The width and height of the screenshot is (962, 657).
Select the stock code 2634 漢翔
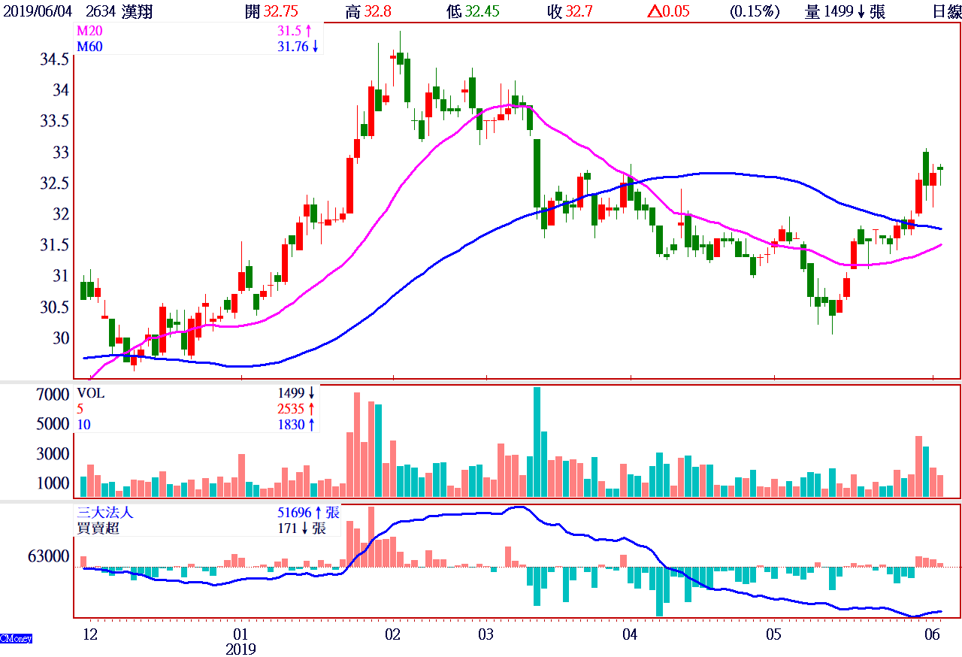point(121,11)
